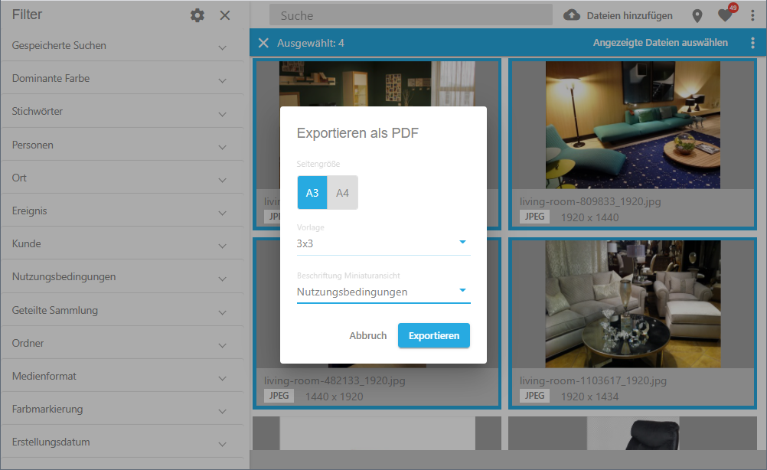Close the Filter panel
This screenshot has height=470, width=767.
point(225,15)
